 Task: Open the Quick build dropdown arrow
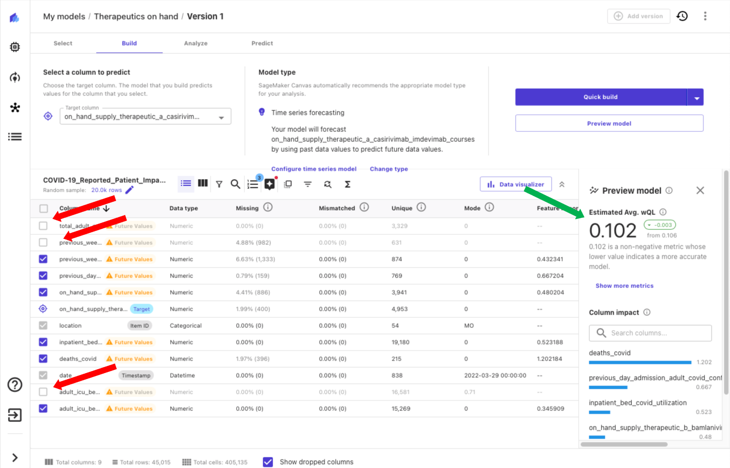(x=696, y=97)
